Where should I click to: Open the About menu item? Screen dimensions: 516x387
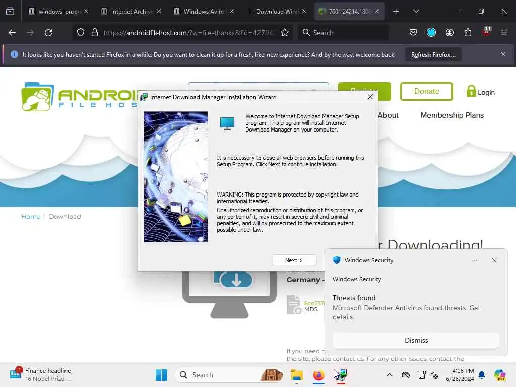(388, 115)
